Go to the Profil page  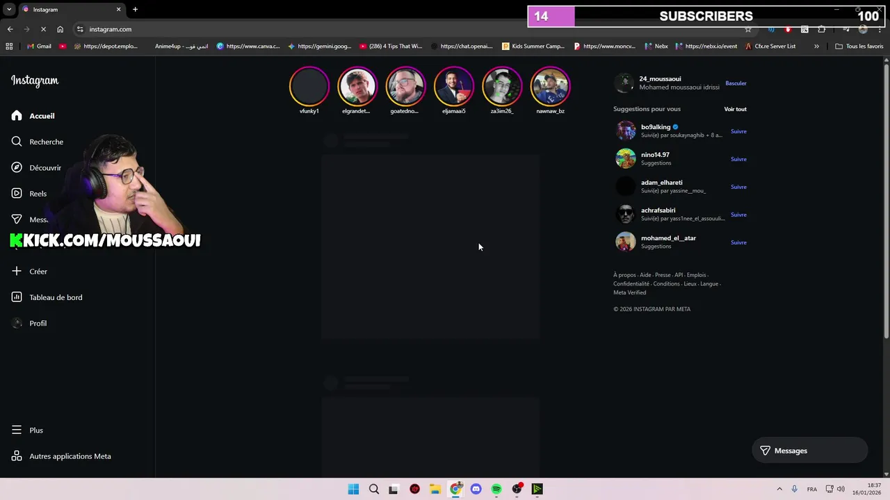pos(29,324)
